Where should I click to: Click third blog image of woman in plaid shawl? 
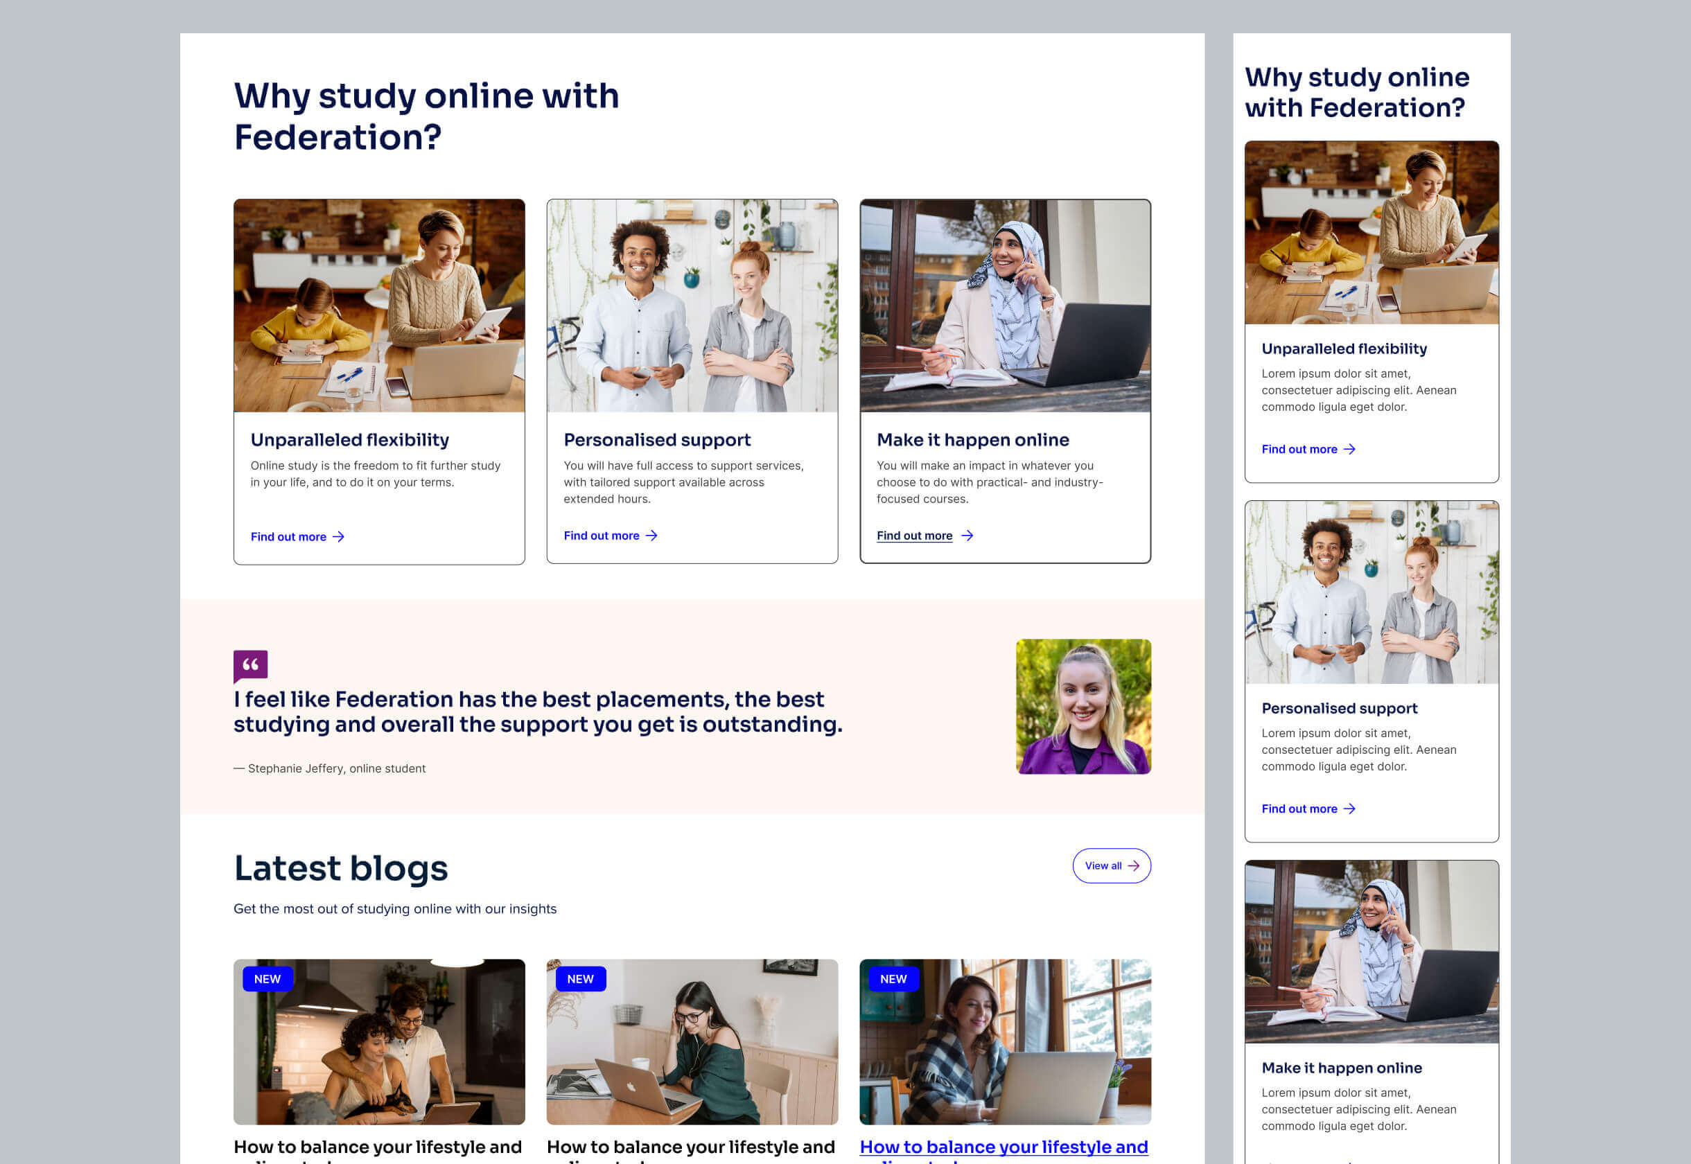1006,1041
